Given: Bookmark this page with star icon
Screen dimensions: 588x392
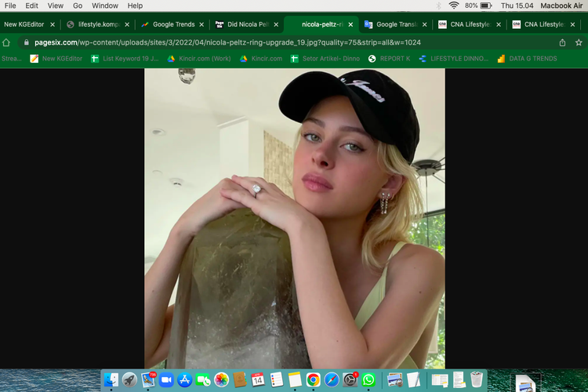Looking at the screenshot, I should click(579, 42).
